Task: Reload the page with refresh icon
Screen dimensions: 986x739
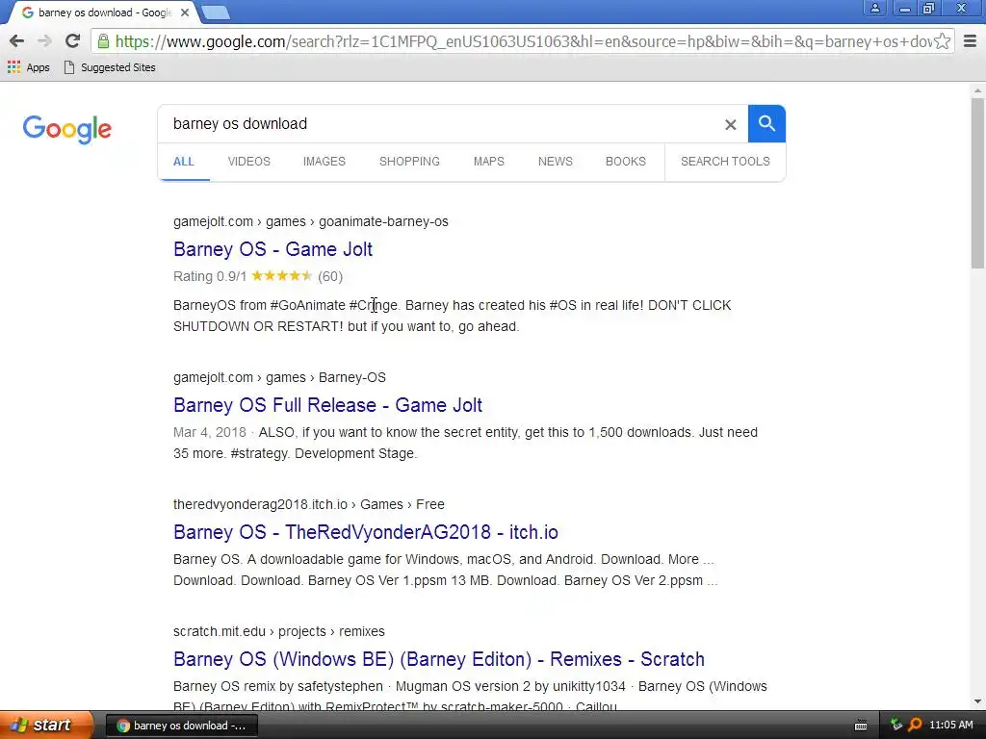Action: [x=73, y=41]
